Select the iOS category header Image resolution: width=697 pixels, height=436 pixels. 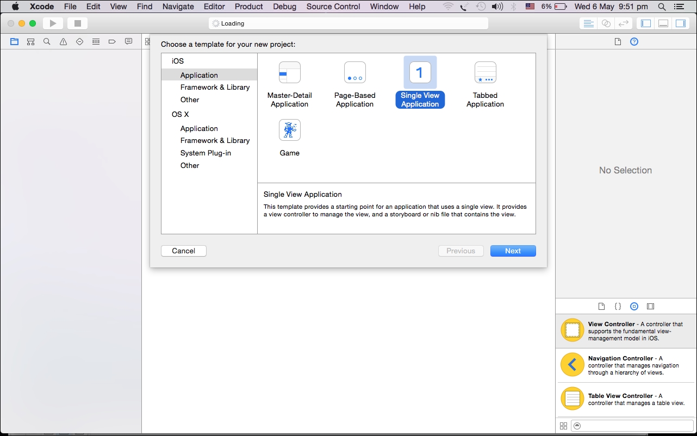(x=178, y=61)
